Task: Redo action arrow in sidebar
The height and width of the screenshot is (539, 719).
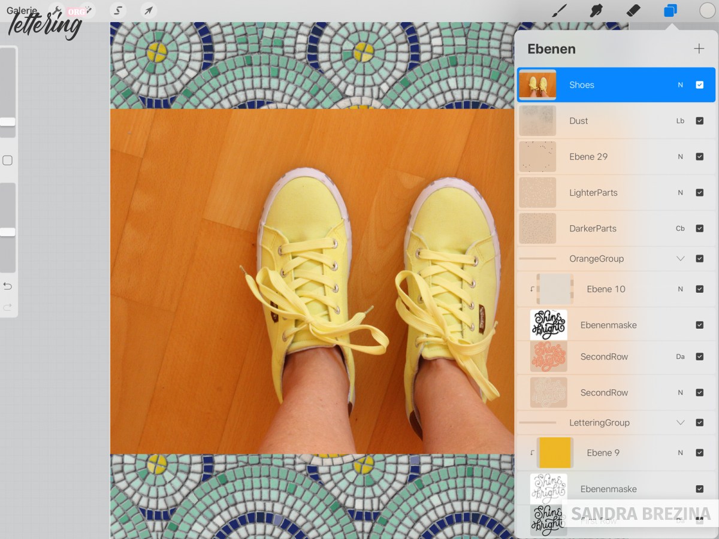Action: pos(7,307)
